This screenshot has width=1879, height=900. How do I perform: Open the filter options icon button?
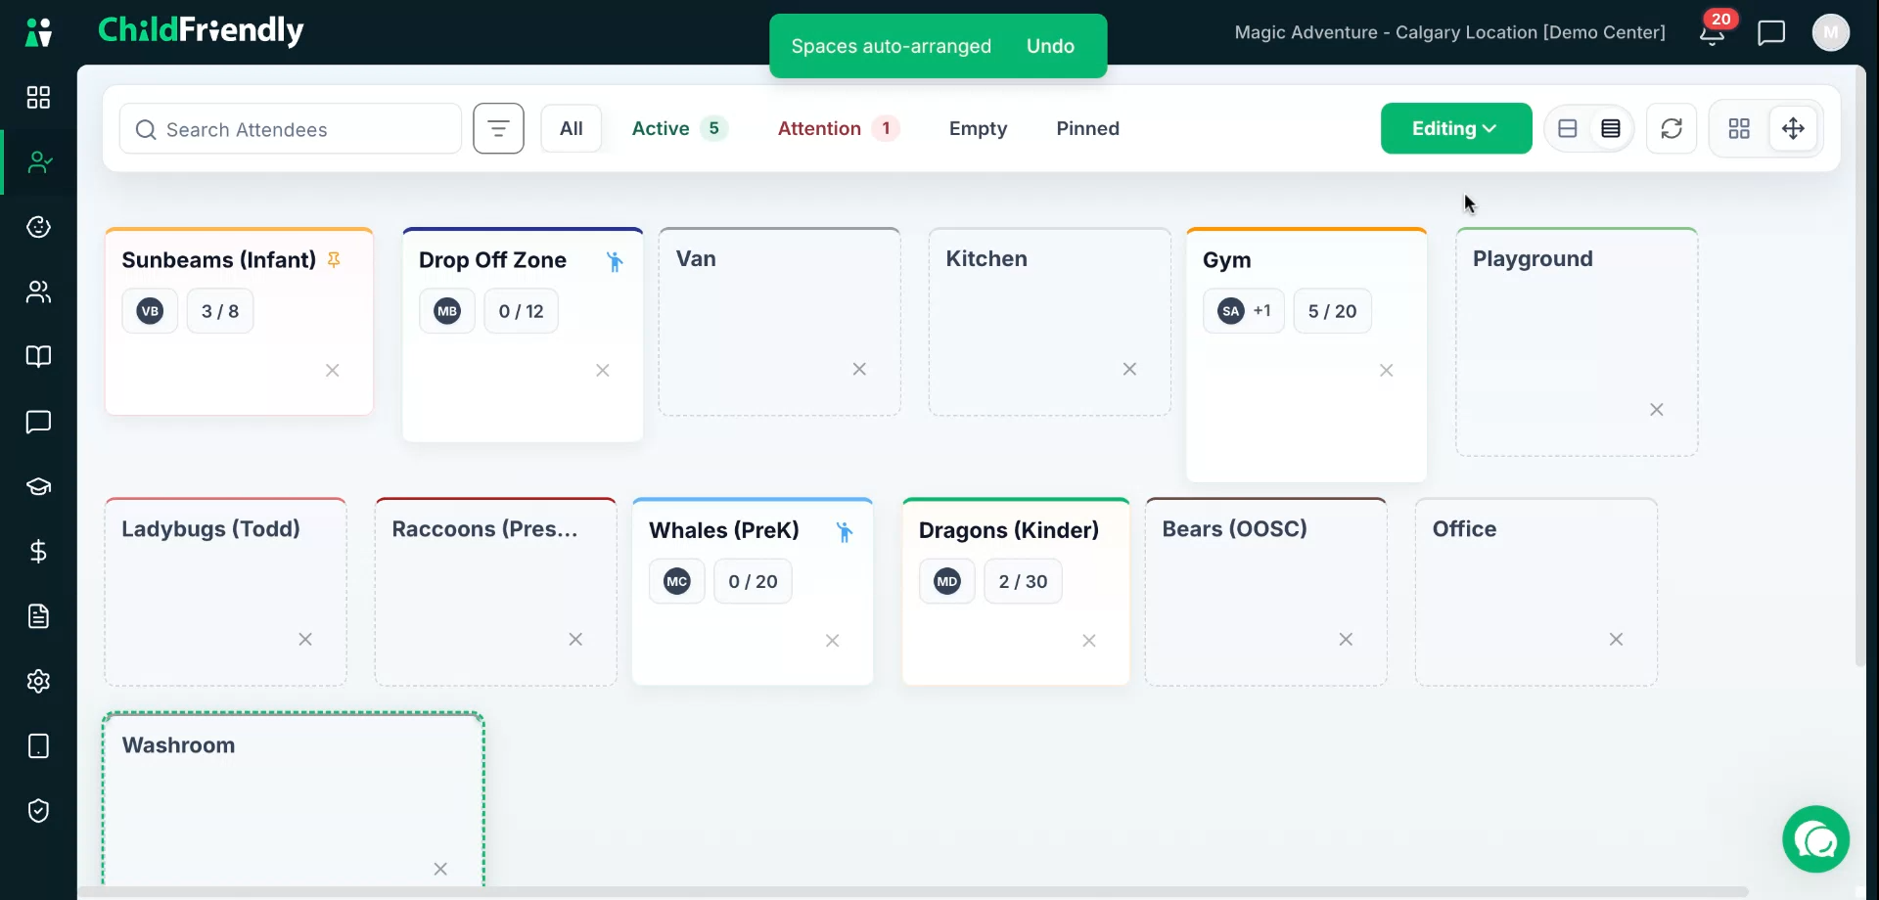point(498,128)
